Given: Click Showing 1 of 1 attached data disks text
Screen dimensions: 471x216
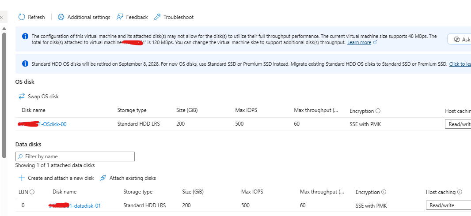Looking at the screenshot, I should 55,165.
